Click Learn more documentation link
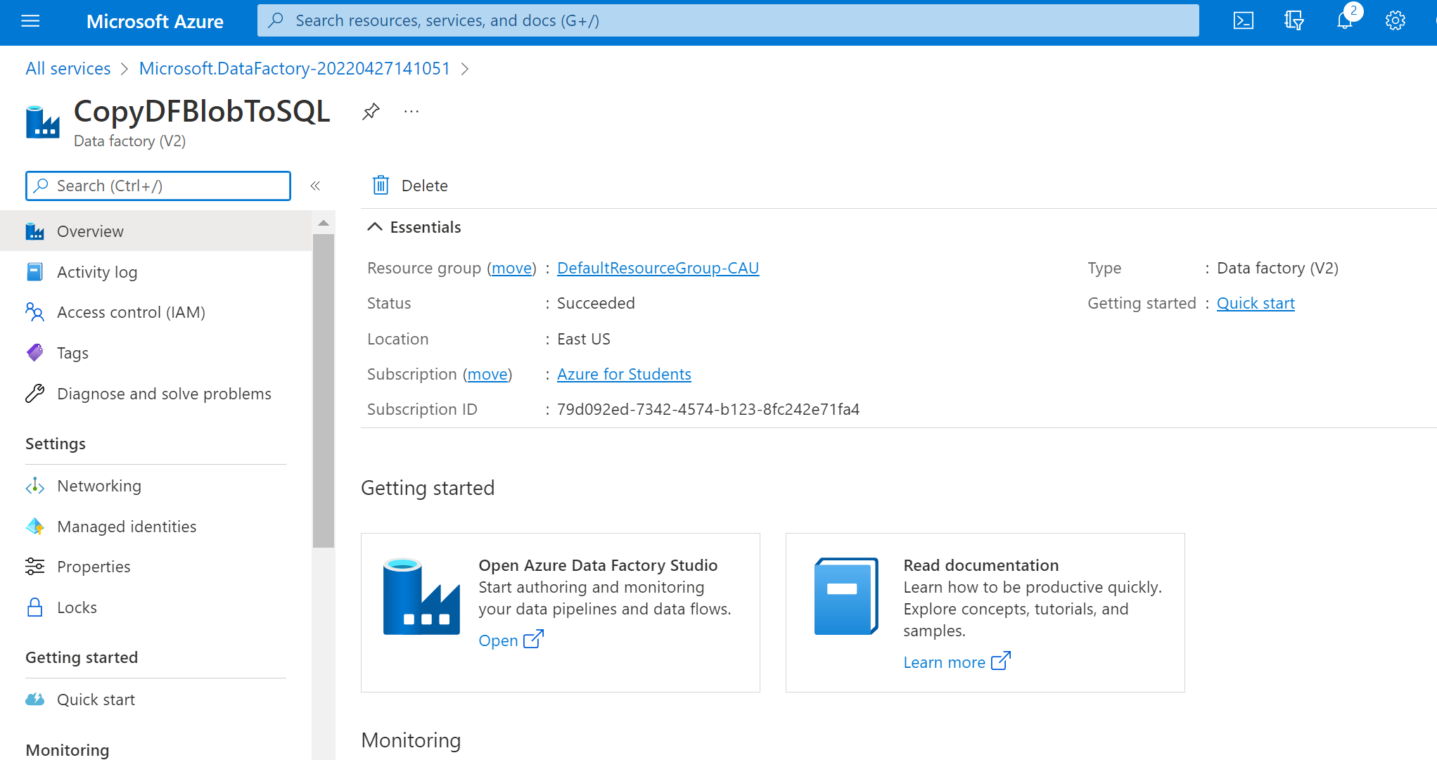1437x760 pixels. pyautogui.click(x=944, y=662)
